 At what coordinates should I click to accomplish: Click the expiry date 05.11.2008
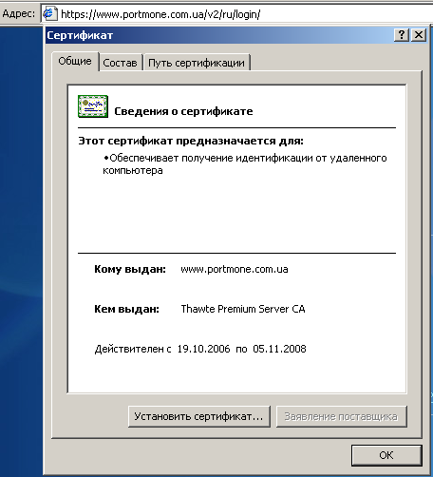pos(279,349)
